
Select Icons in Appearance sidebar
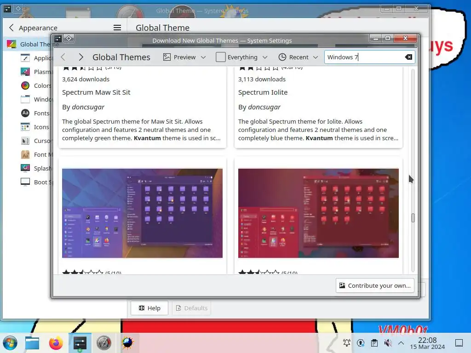pyautogui.click(x=35, y=127)
